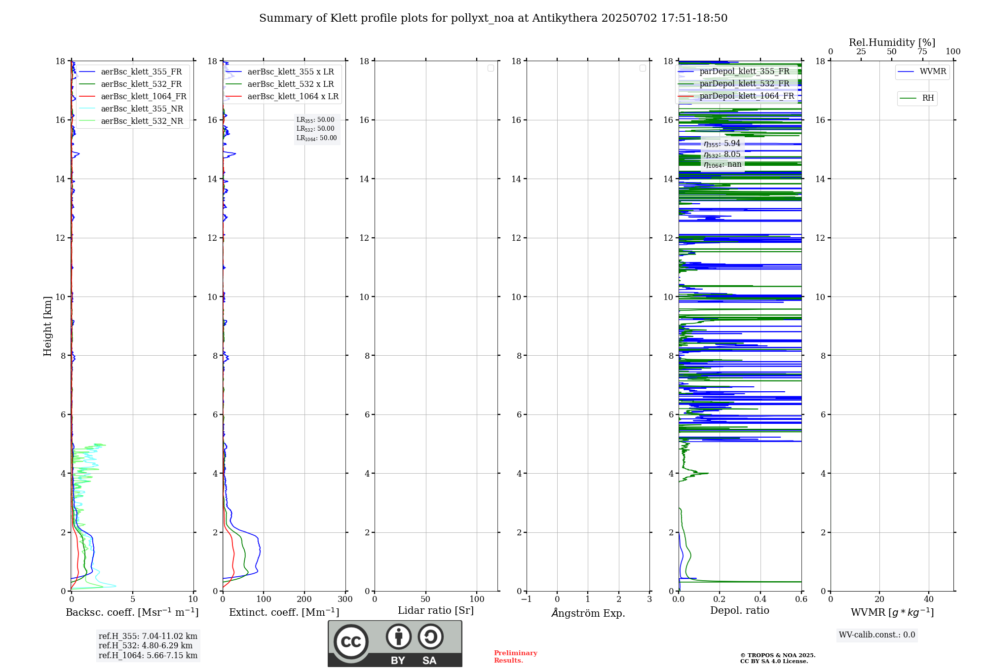The width and height of the screenshot is (987, 671).
Task: Click the Creative Commons CC logo
Action: point(351,642)
